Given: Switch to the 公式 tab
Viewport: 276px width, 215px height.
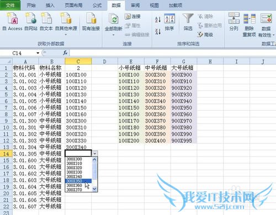Looking at the screenshot, I should coord(97,5).
